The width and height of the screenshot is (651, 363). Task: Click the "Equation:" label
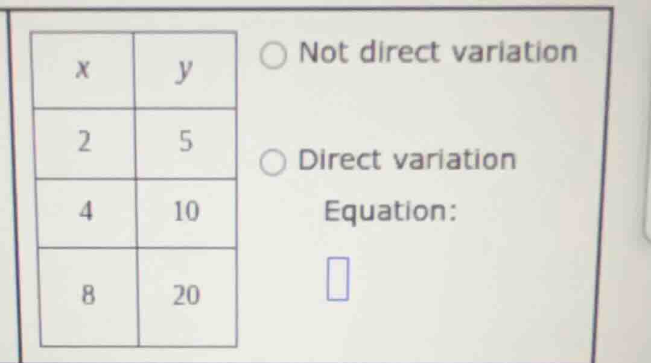click(390, 211)
